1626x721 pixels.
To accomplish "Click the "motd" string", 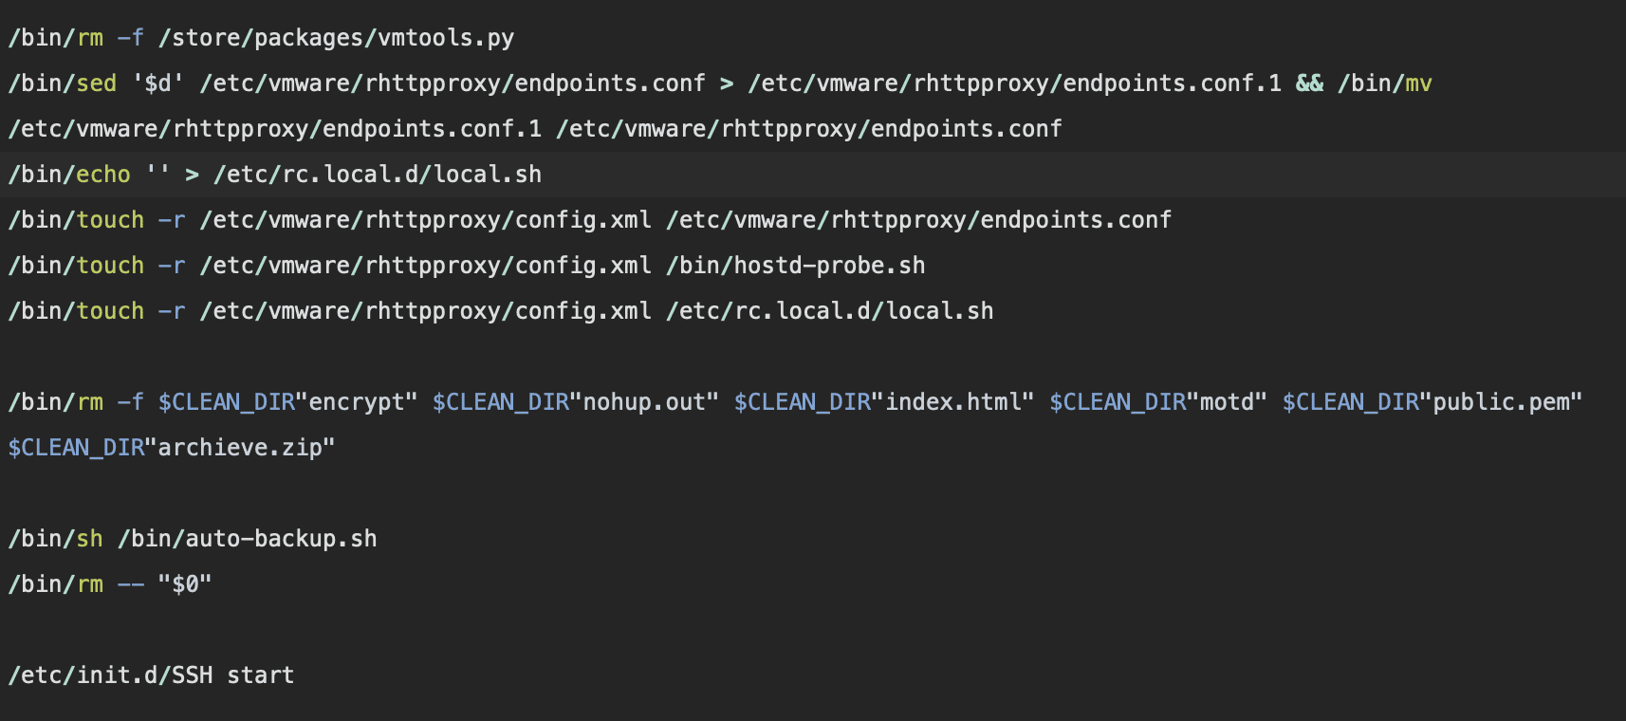I will click(x=1227, y=402).
